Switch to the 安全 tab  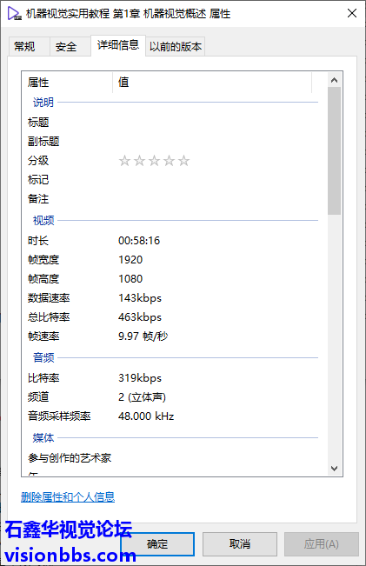pyautogui.click(x=66, y=47)
